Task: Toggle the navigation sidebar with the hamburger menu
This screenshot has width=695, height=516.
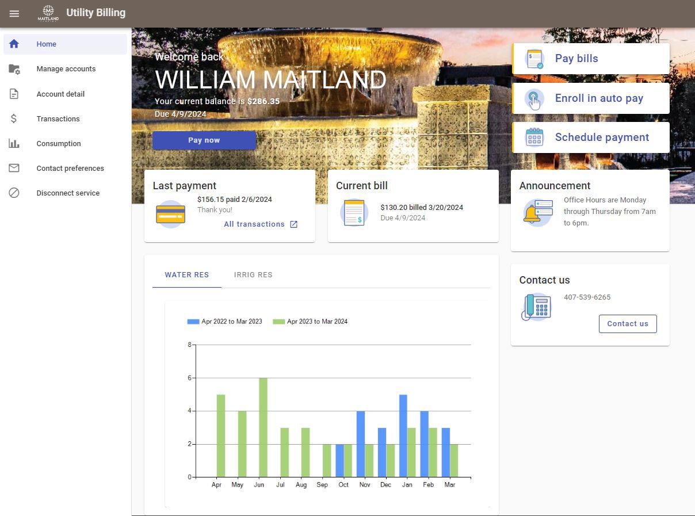Action: [x=14, y=13]
